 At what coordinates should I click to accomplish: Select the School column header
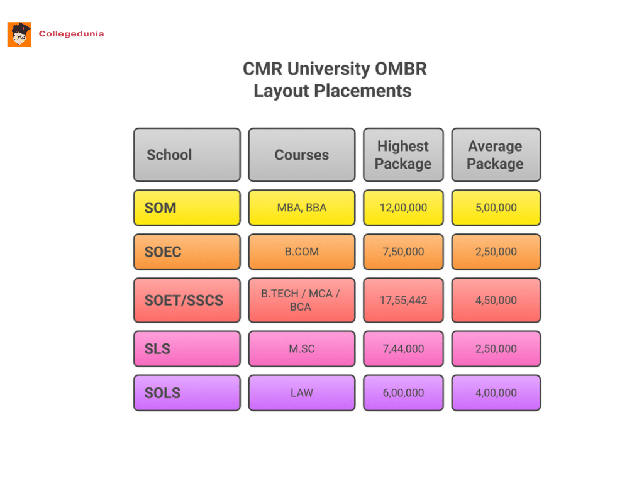pyautogui.click(x=186, y=155)
